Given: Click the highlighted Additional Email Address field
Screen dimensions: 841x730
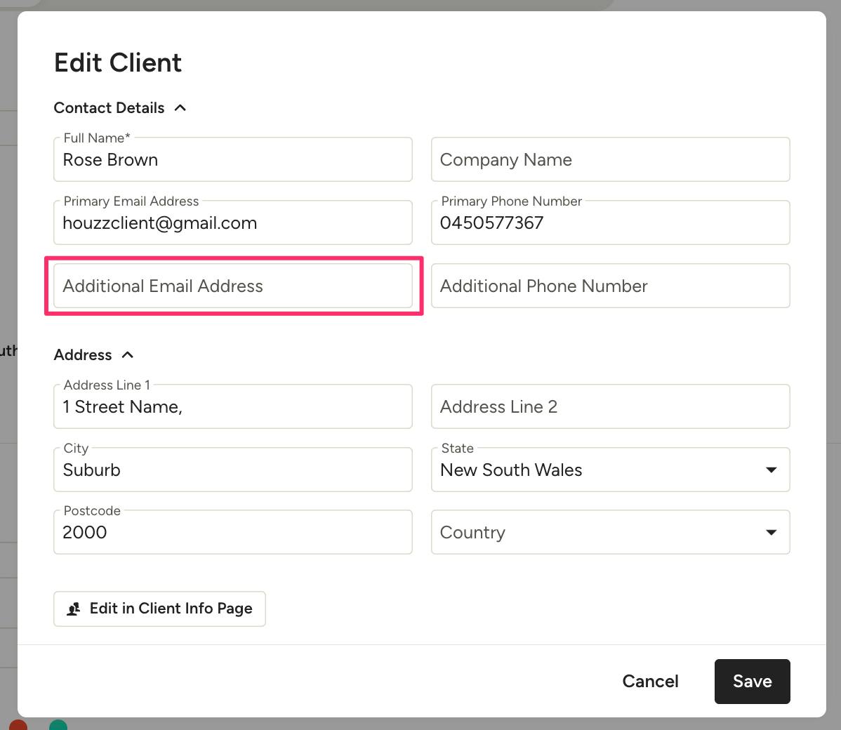Looking at the screenshot, I should tap(233, 286).
